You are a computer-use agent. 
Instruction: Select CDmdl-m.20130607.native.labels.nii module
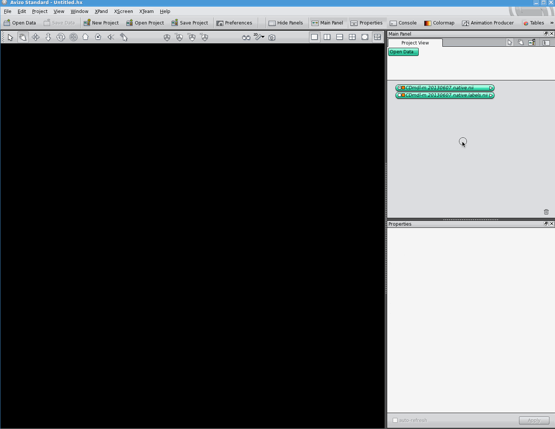pos(445,95)
